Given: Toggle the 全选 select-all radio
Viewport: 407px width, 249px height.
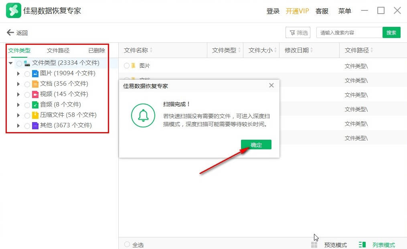Looking at the screenshot, I should (127, 244).
